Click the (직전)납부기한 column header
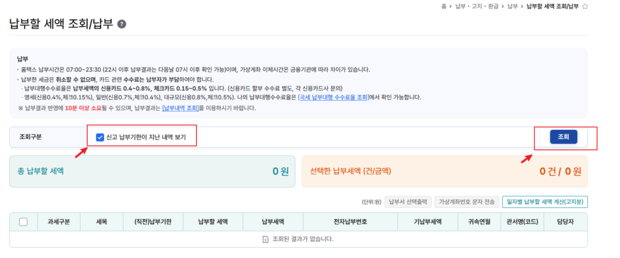Viewport: 620px width, 258px height. (153, 222)
